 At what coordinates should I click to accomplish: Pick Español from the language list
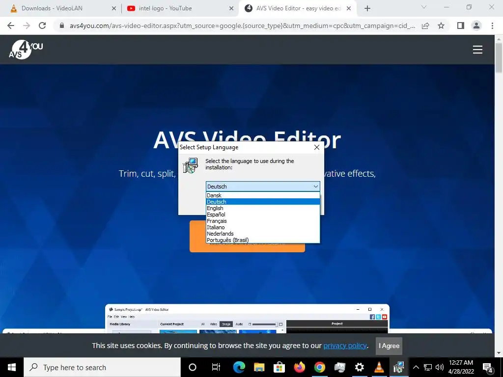click(x=263, y=215)
